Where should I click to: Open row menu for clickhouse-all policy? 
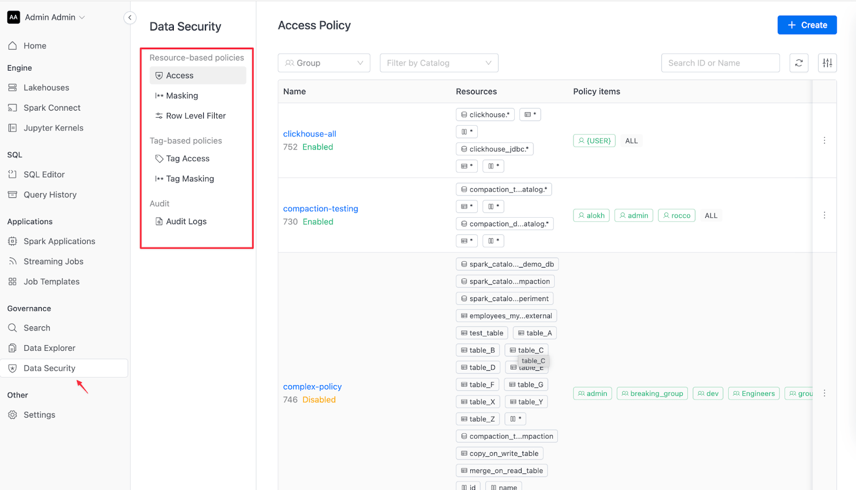824,140
